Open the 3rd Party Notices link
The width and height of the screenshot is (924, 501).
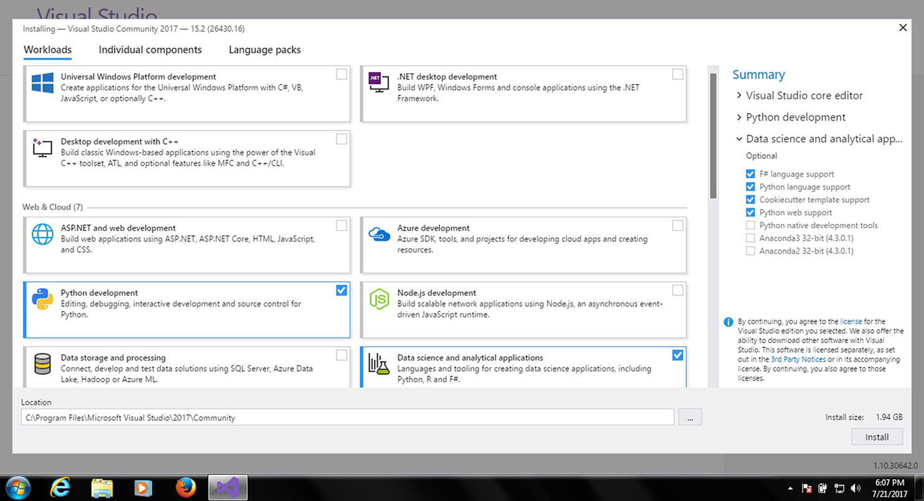[798, 359]
